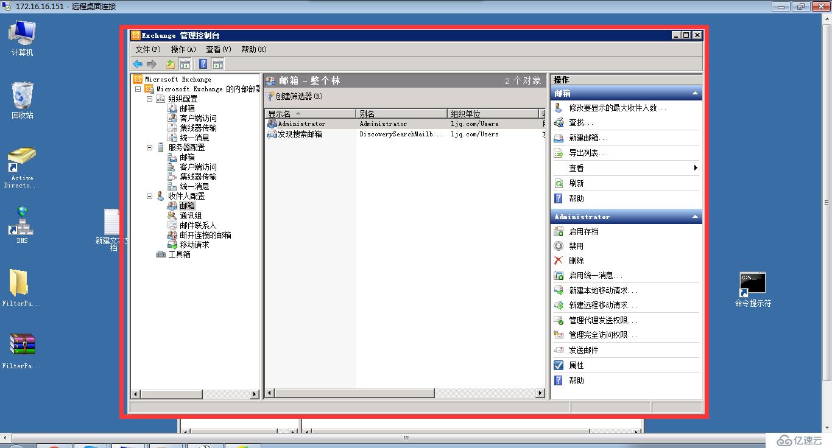
Task: Select 统一消息 under 服务器配置
Action: tap(194, 186)
